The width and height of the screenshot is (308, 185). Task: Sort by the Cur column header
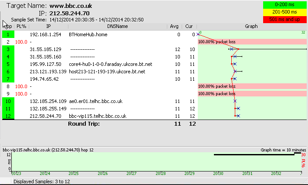(189, 26)
